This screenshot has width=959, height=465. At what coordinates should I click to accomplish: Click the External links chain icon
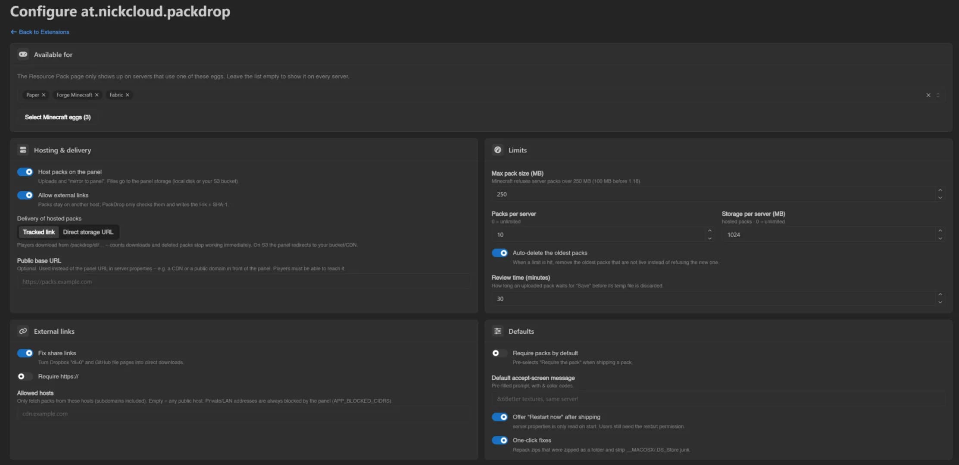(x=23, y=331)
